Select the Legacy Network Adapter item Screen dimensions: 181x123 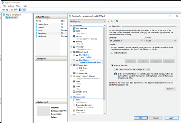[x=85, y=76]
